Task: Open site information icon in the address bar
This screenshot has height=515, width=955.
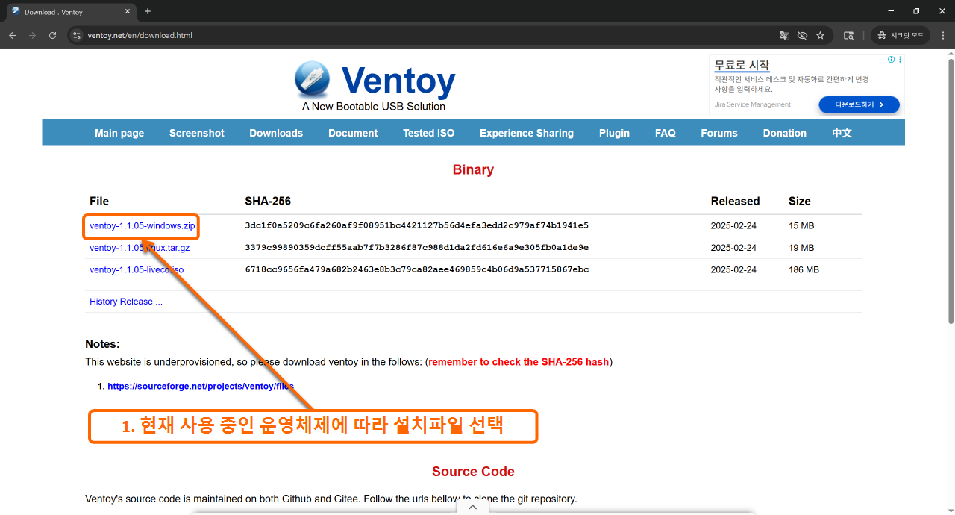Action: (75, 35)
